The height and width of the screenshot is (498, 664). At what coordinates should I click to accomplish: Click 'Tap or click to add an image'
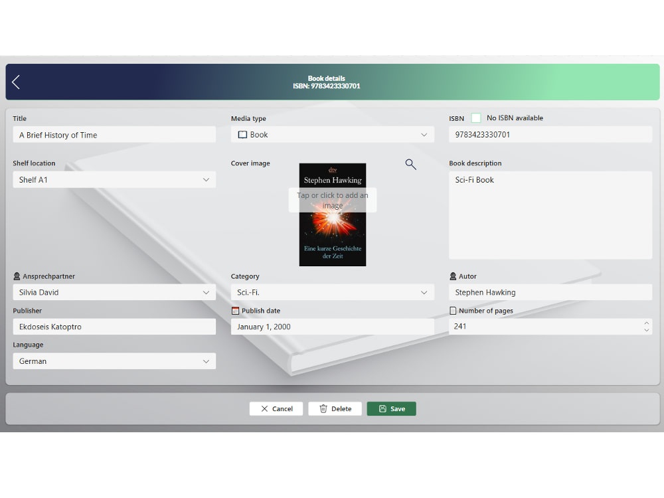[x=333, y=201]
